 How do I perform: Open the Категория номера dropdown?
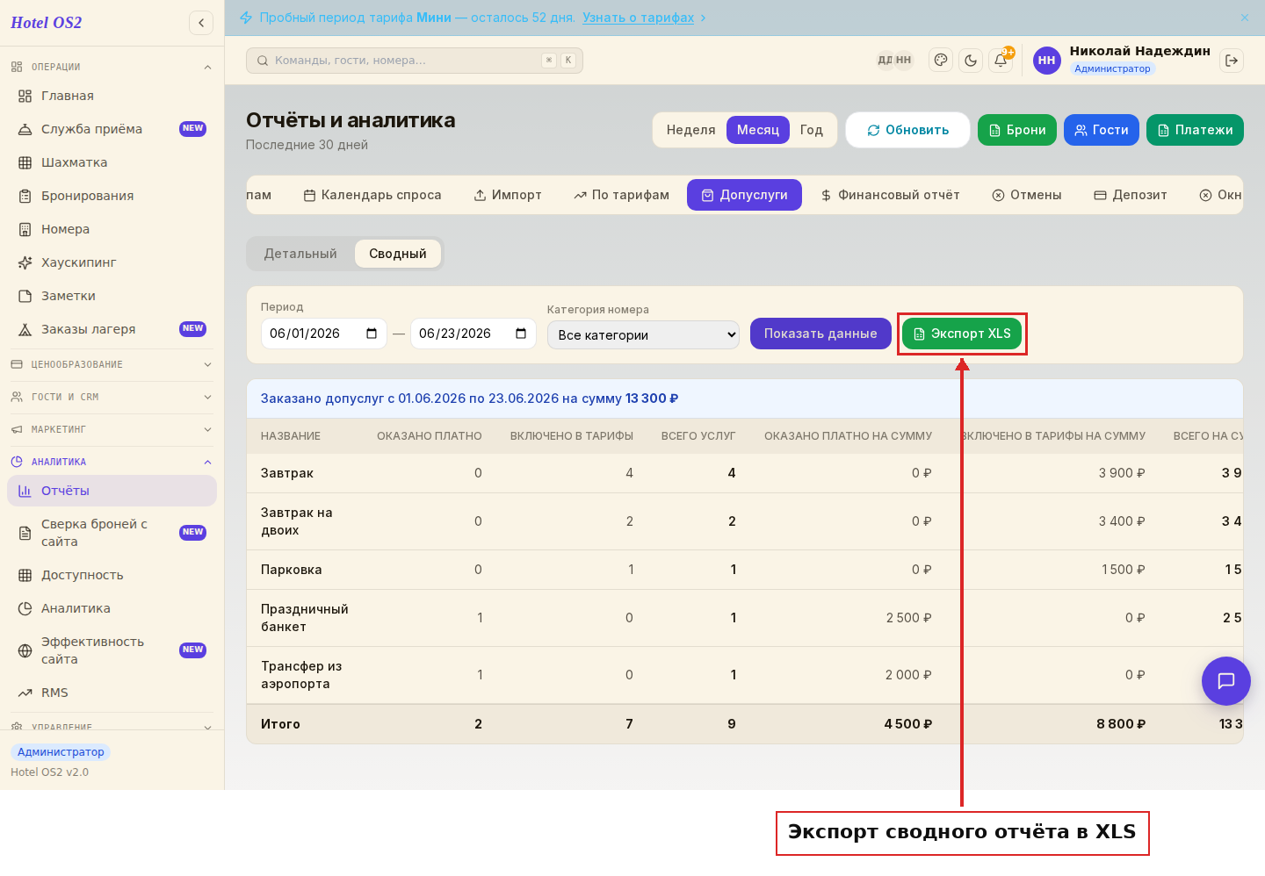(643, 334)
